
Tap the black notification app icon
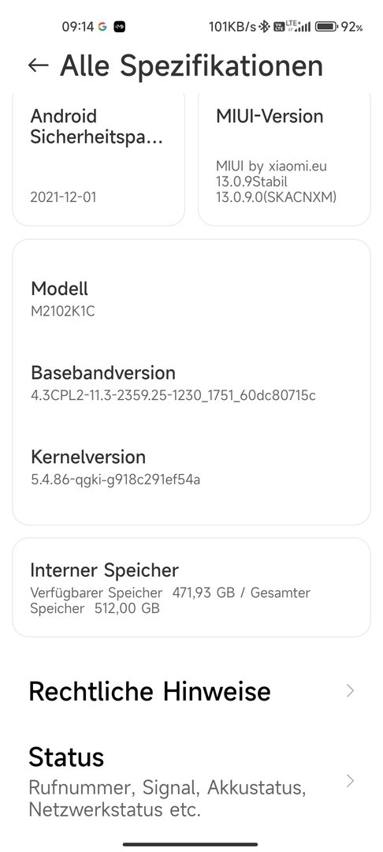point(119,27)
